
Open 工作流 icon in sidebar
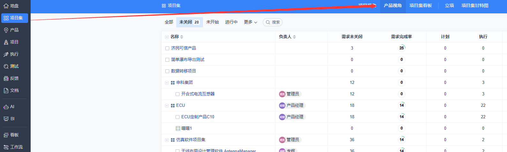[6, 147]
